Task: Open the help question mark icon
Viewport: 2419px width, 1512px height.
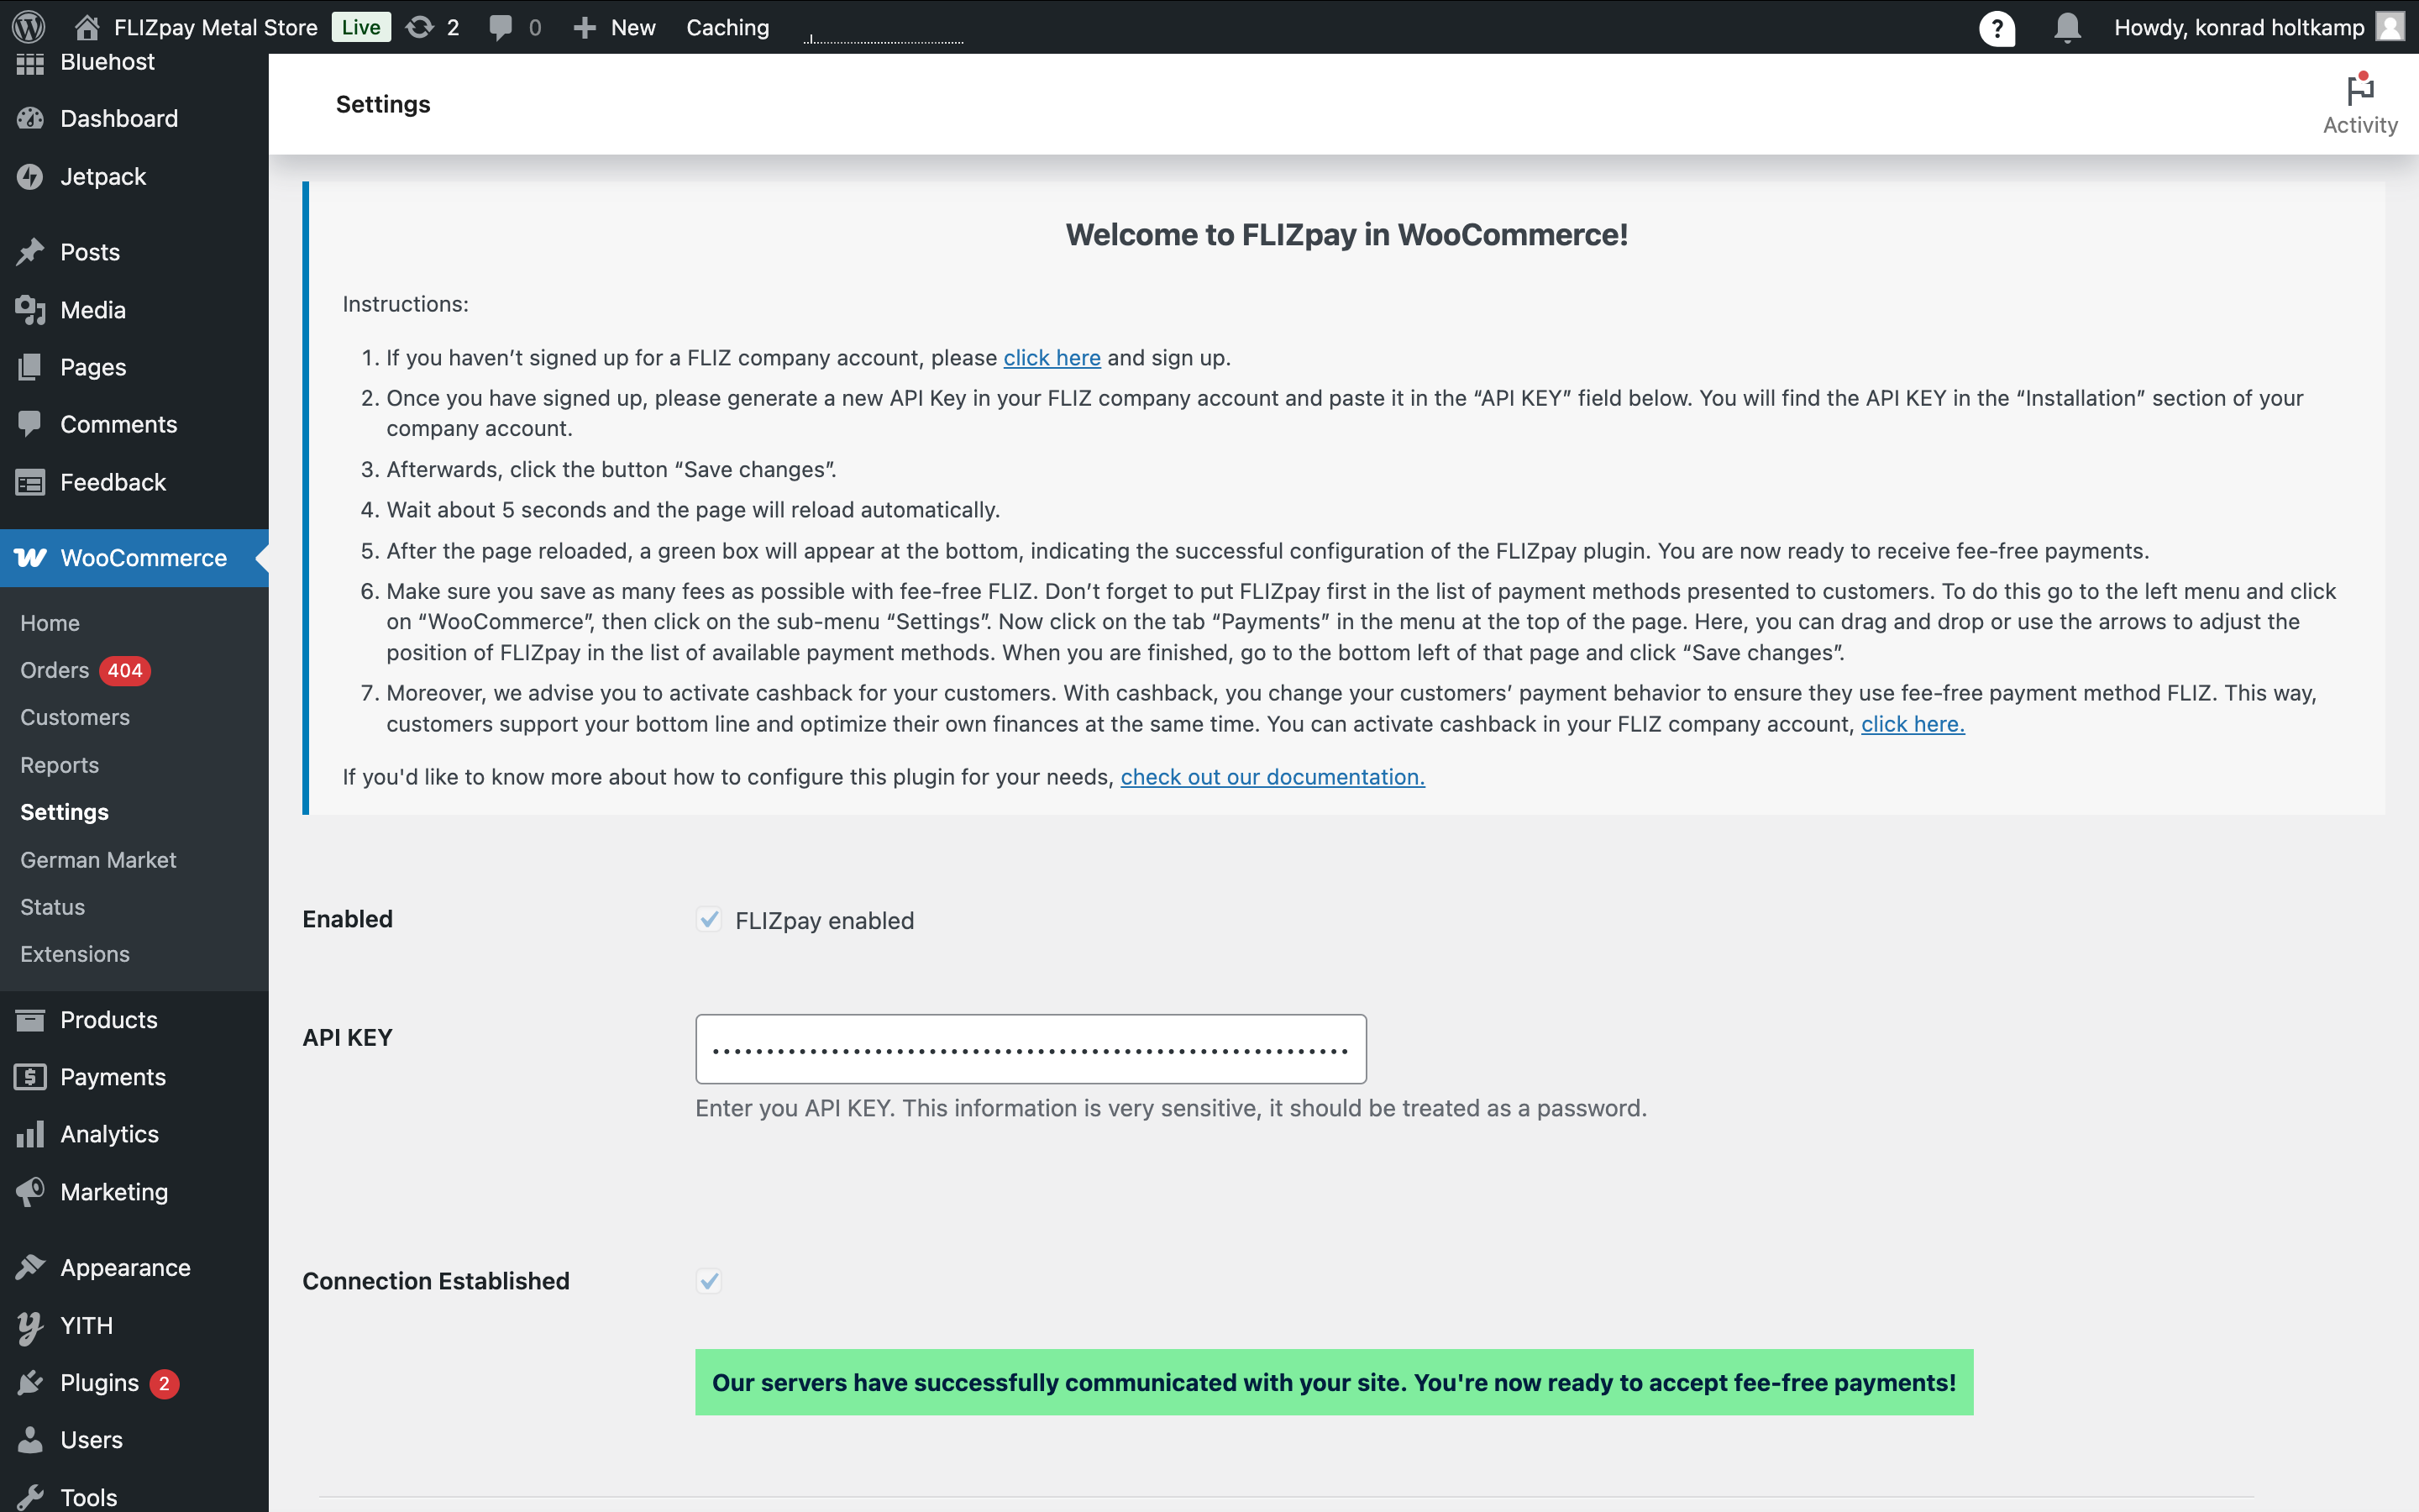Action: [x=1997, y=28]
